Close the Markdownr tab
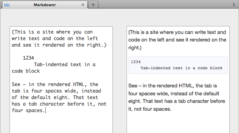 click(x=83, y=5)
